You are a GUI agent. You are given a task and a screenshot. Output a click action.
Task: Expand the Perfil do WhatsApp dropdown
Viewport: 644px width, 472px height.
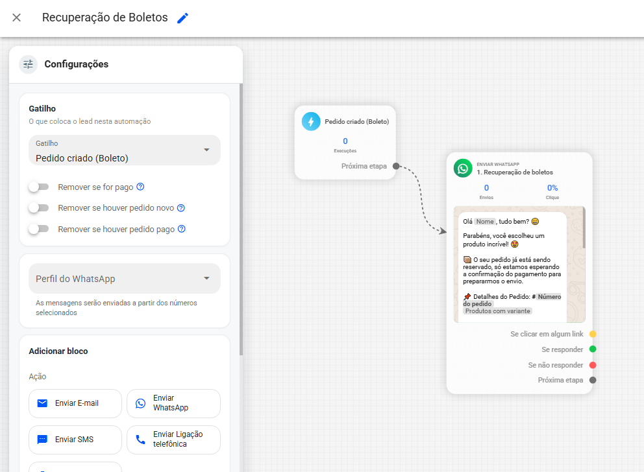coord(125,278)
